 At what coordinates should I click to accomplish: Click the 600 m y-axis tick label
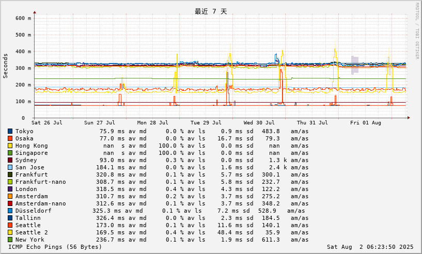coord(23,18)
